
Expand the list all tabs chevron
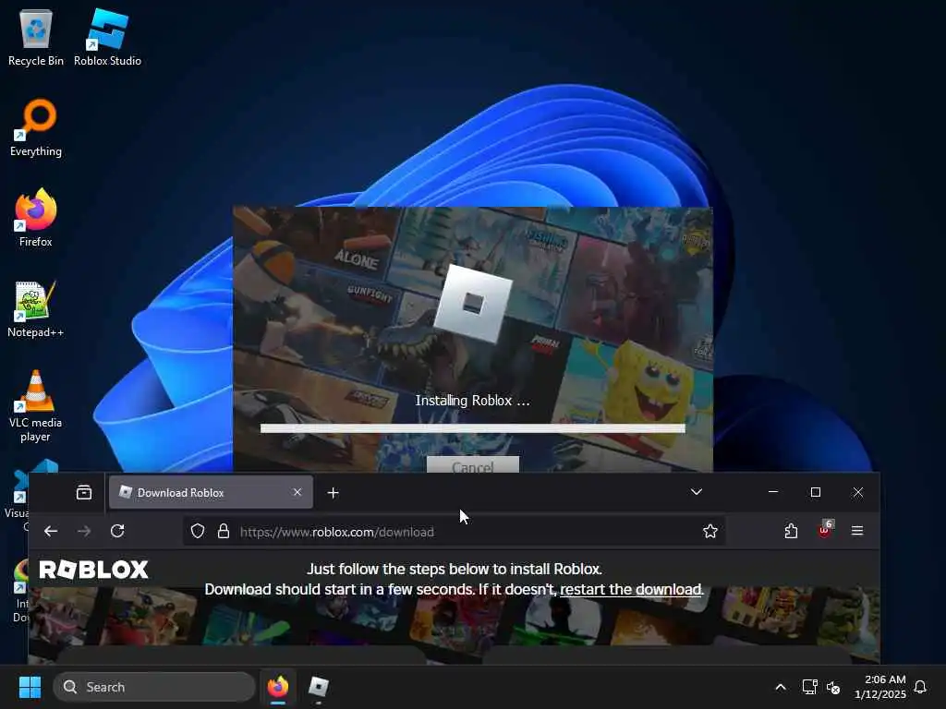coord(697,492)
